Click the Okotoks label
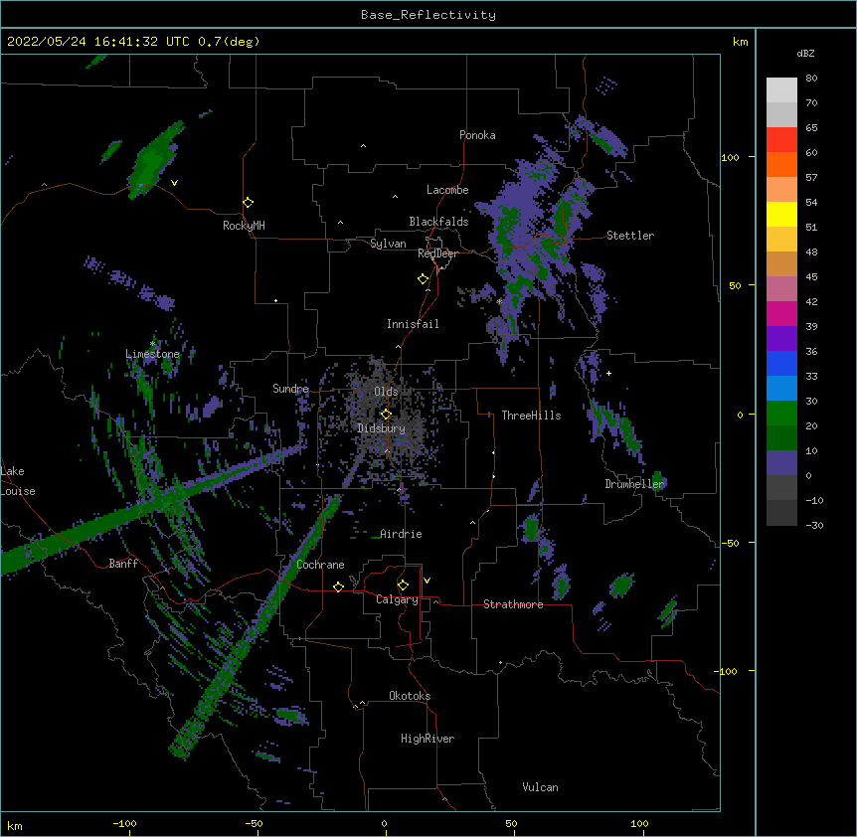 pos(410,696)
